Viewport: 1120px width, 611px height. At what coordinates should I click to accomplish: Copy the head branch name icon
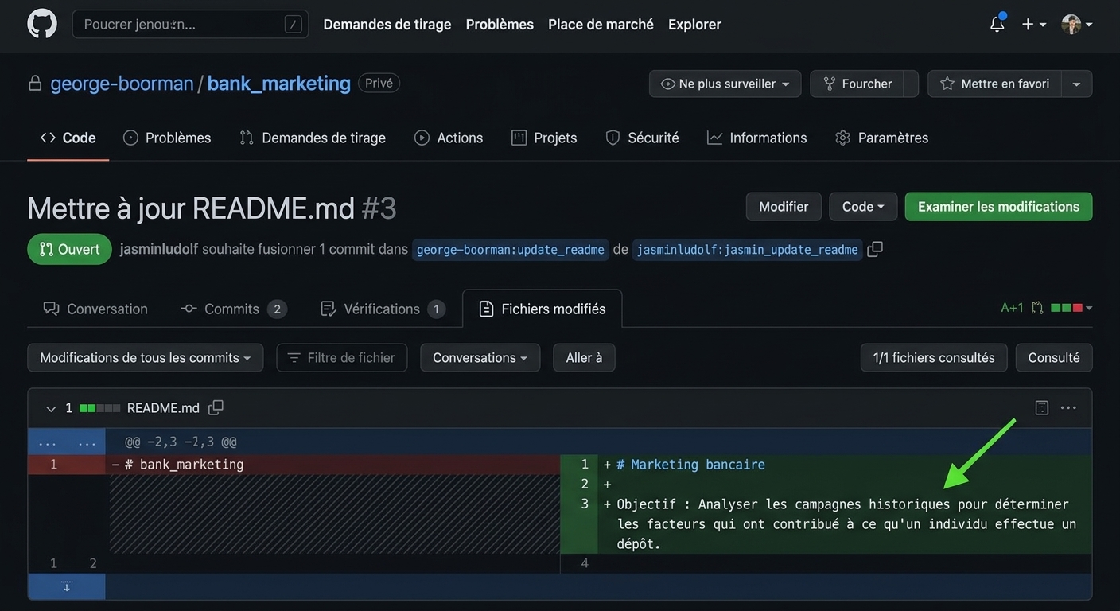tap(875, 249)
